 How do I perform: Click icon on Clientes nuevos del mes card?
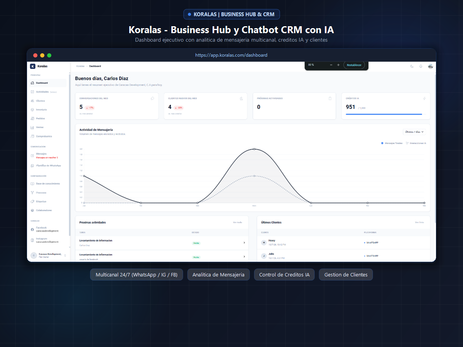(x=241, y=98)
